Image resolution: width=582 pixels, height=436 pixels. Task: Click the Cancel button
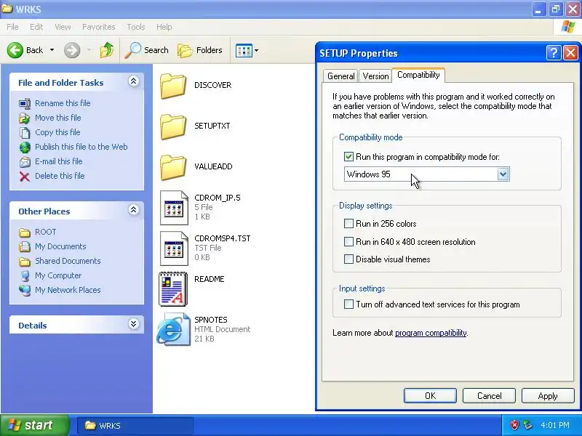(x=489, y=395)
